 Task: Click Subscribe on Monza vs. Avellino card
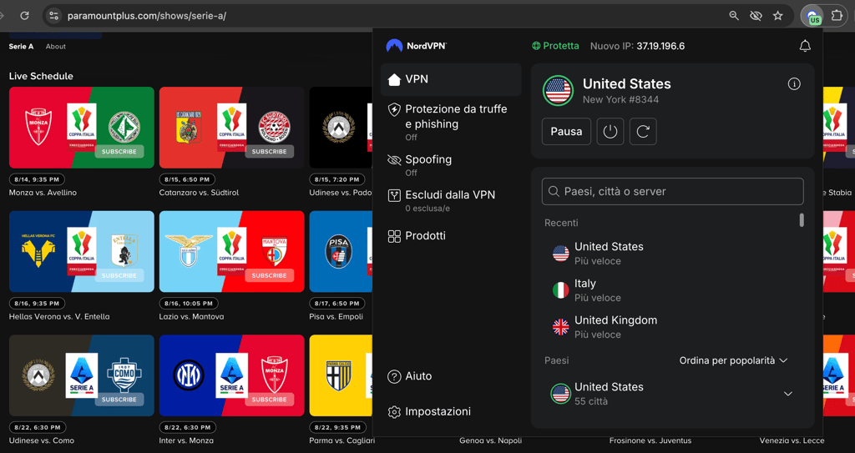coord(119,152)
